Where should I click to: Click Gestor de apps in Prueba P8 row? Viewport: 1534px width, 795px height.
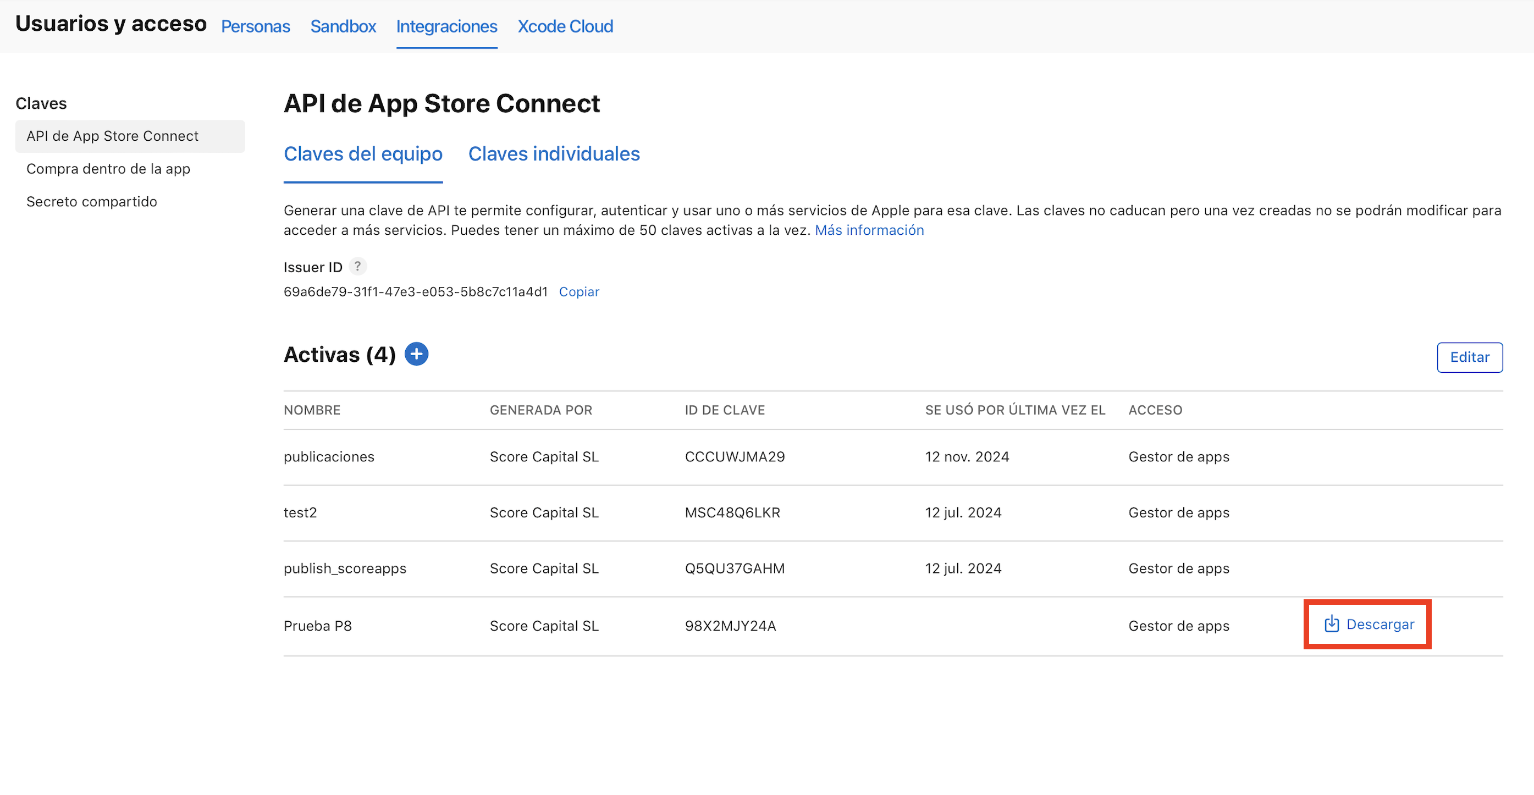tap(1178, 626)
